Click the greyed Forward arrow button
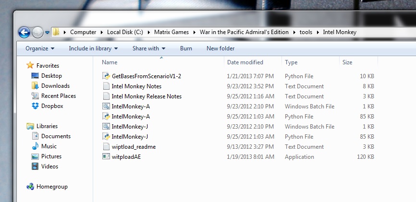The width and height of the screenshot is (416, 202). tap(37, 33)
